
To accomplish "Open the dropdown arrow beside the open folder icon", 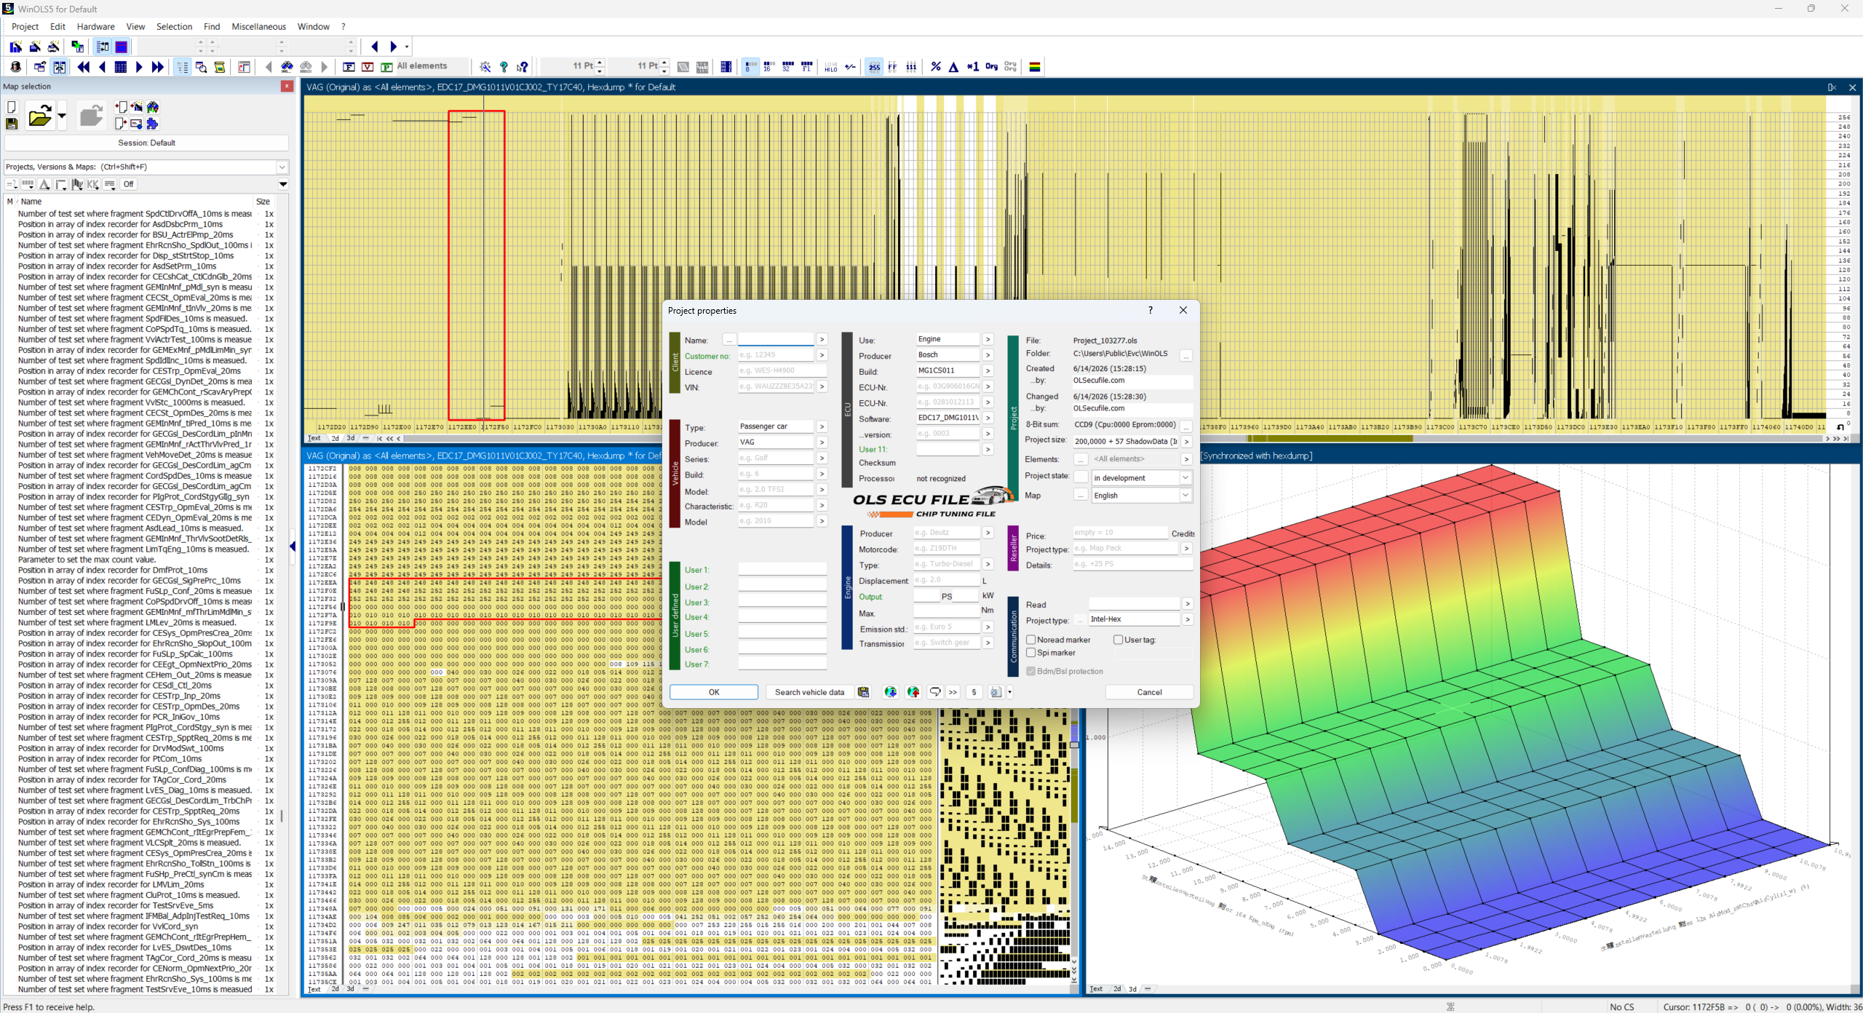I will (x=62, y=116).
